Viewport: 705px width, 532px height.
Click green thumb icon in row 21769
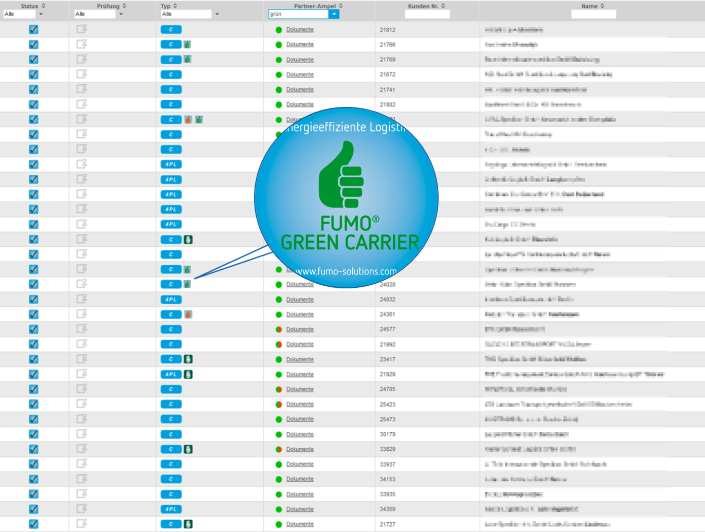(x=188, y=60)
